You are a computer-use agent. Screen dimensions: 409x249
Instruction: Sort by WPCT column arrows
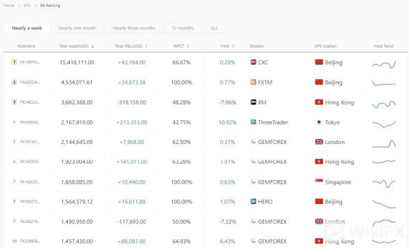[188, 46]
